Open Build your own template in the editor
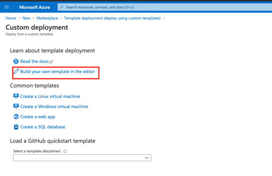The height and width of the screenshot is (176, 272). coord(58,72)
